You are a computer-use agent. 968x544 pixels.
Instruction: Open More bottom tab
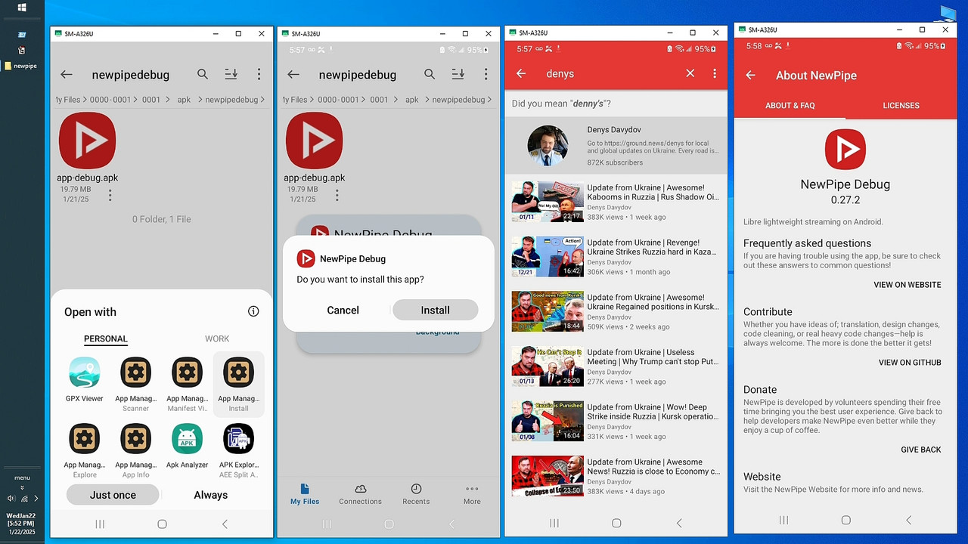pos(472,494)
